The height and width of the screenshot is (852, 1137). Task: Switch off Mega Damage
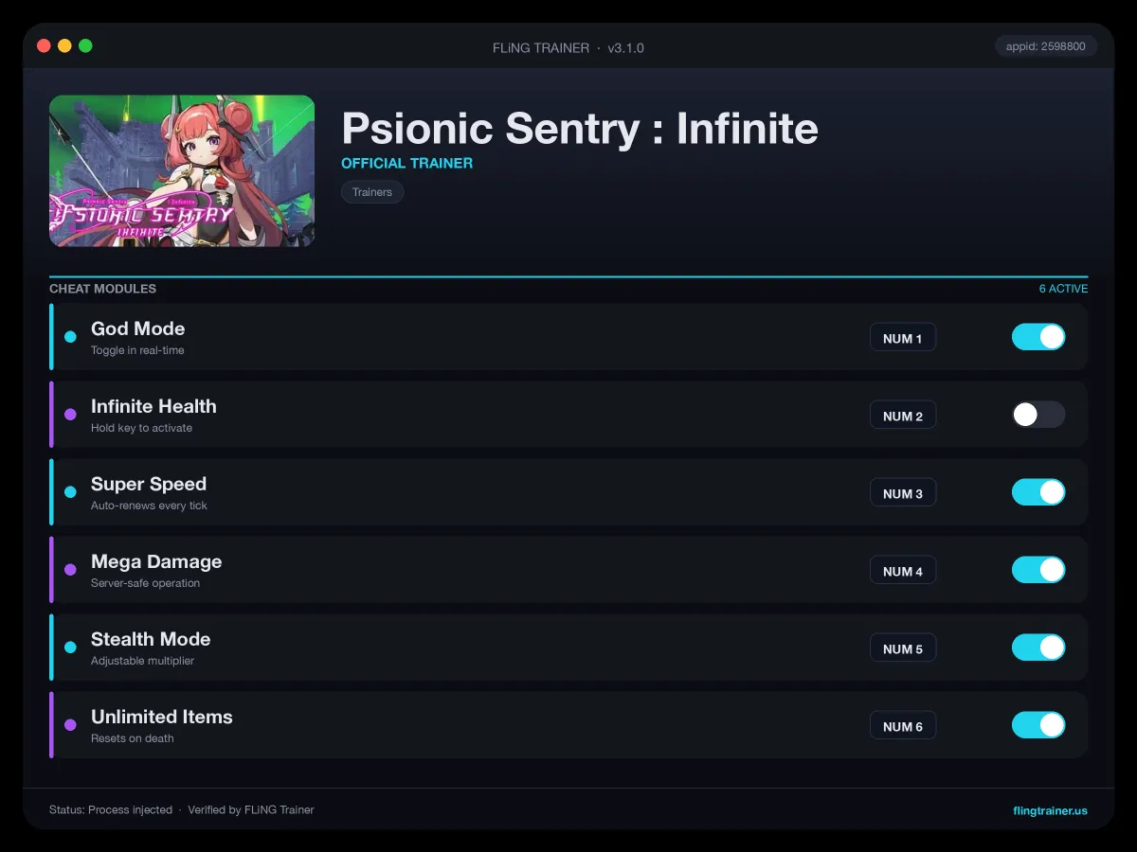1038,570
